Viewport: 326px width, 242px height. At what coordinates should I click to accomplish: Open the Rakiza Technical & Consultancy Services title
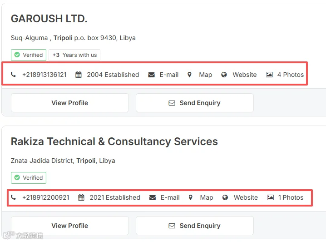pyautogui.click(x=114, y=141)
